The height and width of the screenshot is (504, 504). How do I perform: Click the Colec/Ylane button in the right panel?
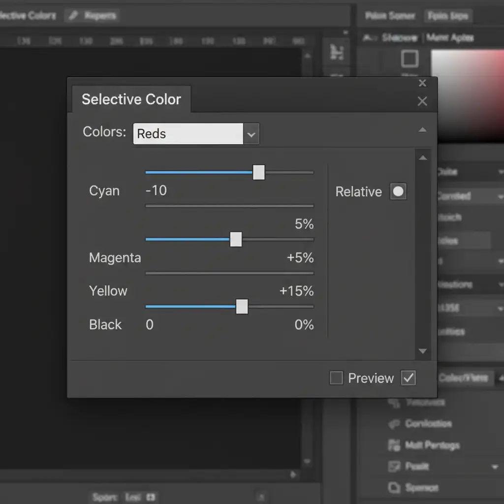point(463,378)
